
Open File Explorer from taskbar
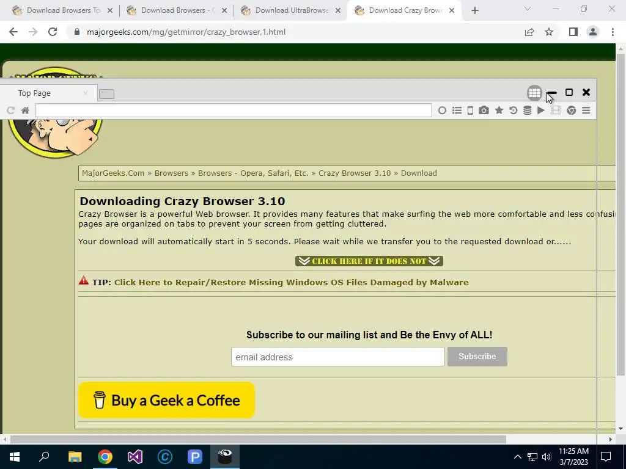[x=75, y=457]
